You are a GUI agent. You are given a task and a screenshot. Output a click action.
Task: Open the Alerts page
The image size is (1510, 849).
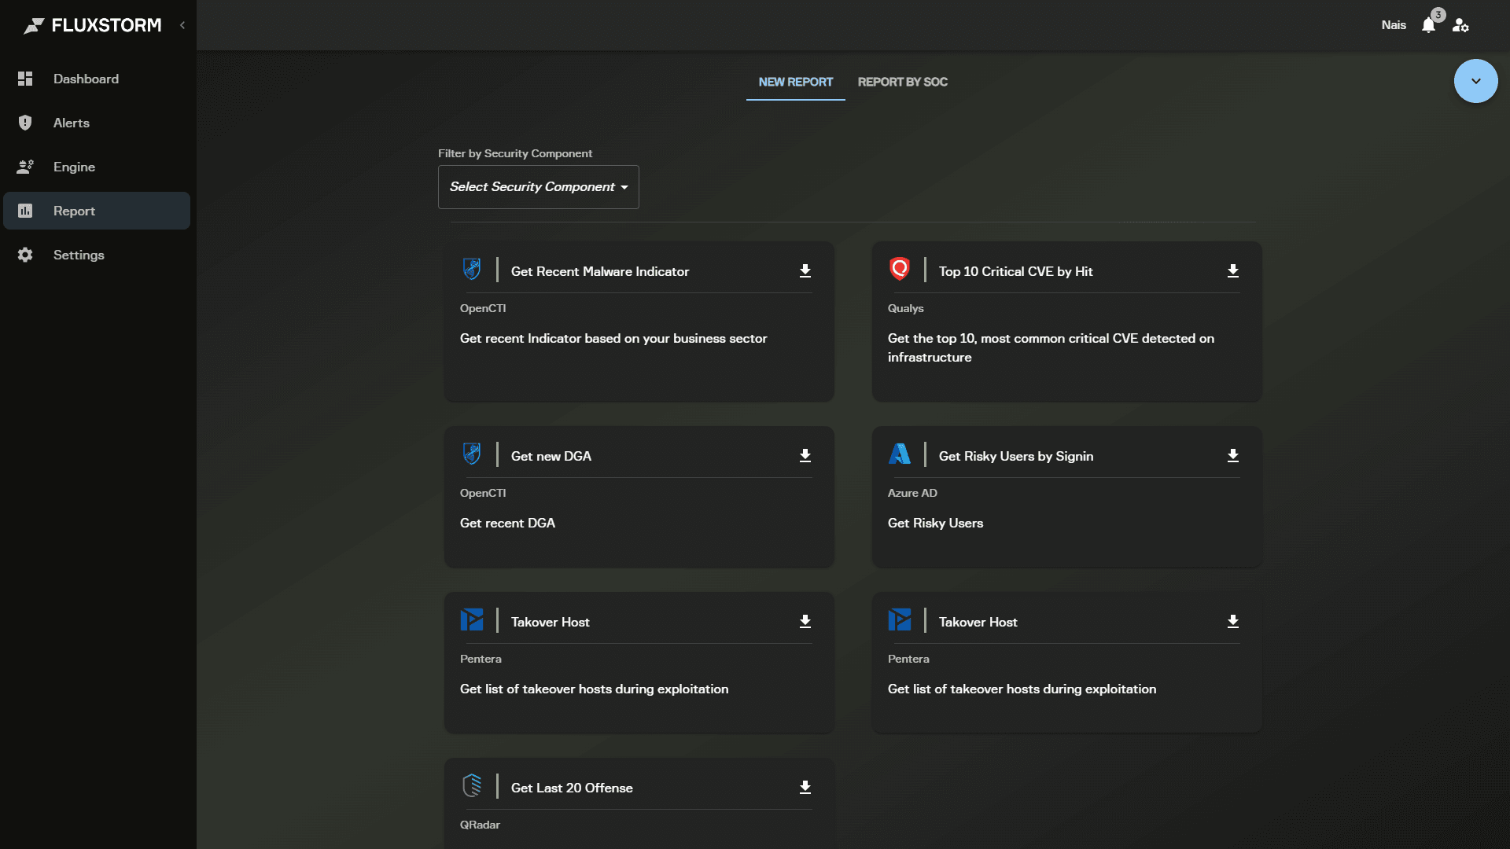click(x=71, y=123)
